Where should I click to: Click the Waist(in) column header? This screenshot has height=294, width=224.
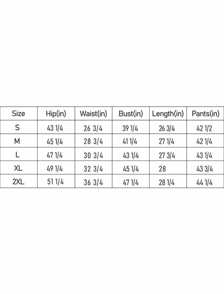(93, 114)
